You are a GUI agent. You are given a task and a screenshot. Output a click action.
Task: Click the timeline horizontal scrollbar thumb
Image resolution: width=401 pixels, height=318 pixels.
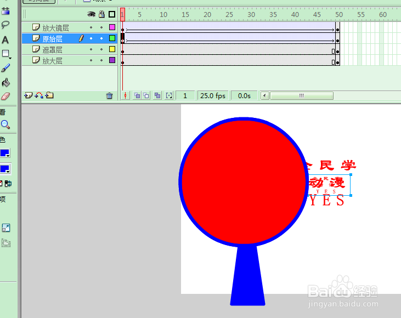[x=302, y=96]
